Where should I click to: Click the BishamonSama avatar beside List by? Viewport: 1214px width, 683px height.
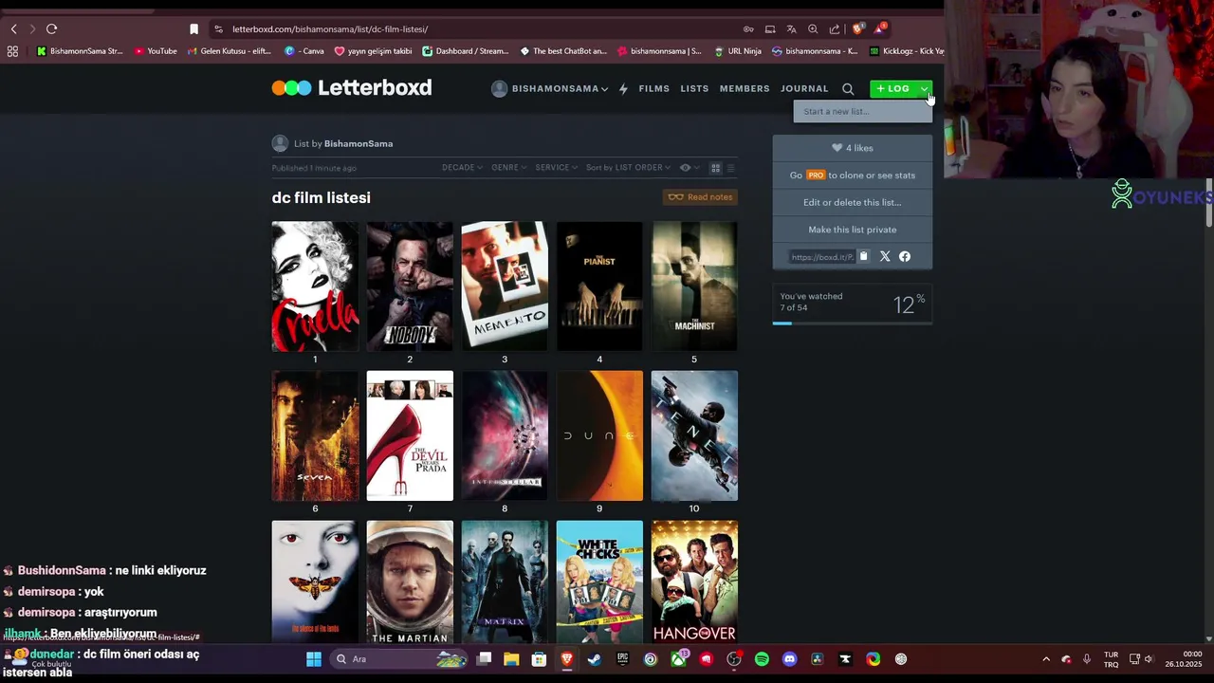(280, 143)
